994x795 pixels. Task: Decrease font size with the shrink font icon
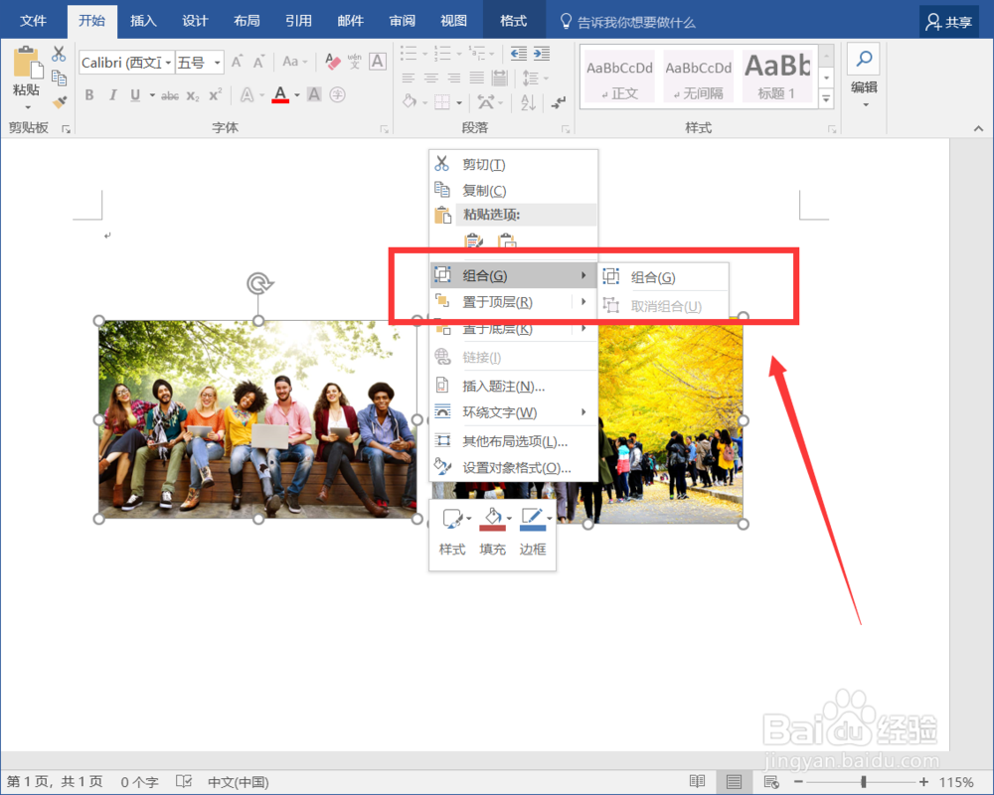click(258, 63)
